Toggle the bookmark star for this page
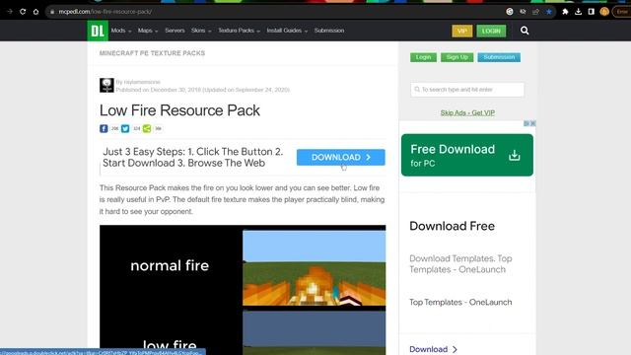Viewport: 631px width, 355px height. (x=549, y=12)
